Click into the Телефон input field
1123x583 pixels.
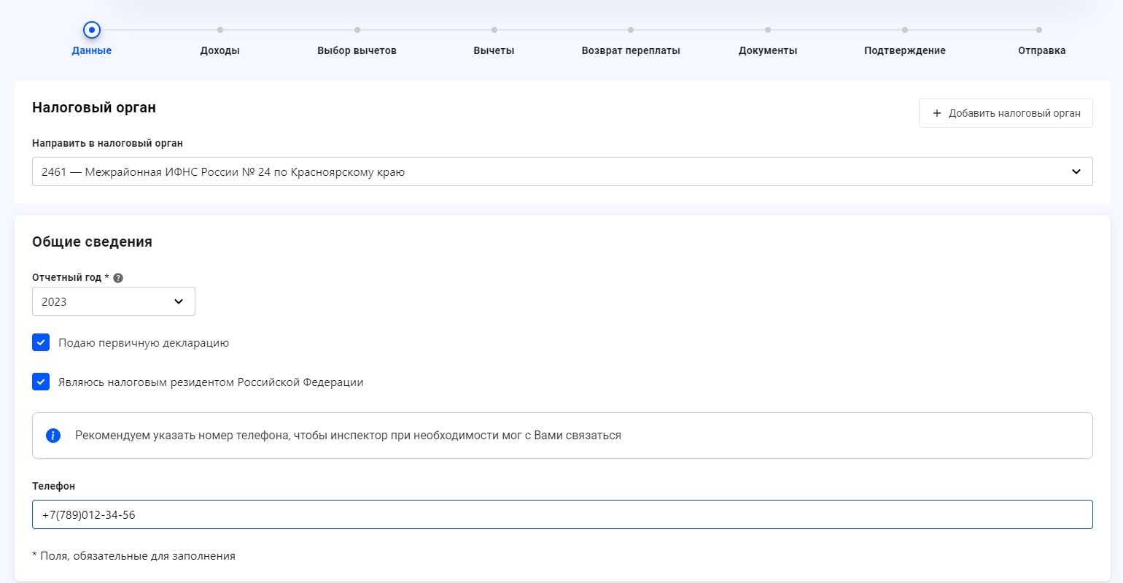562,514
